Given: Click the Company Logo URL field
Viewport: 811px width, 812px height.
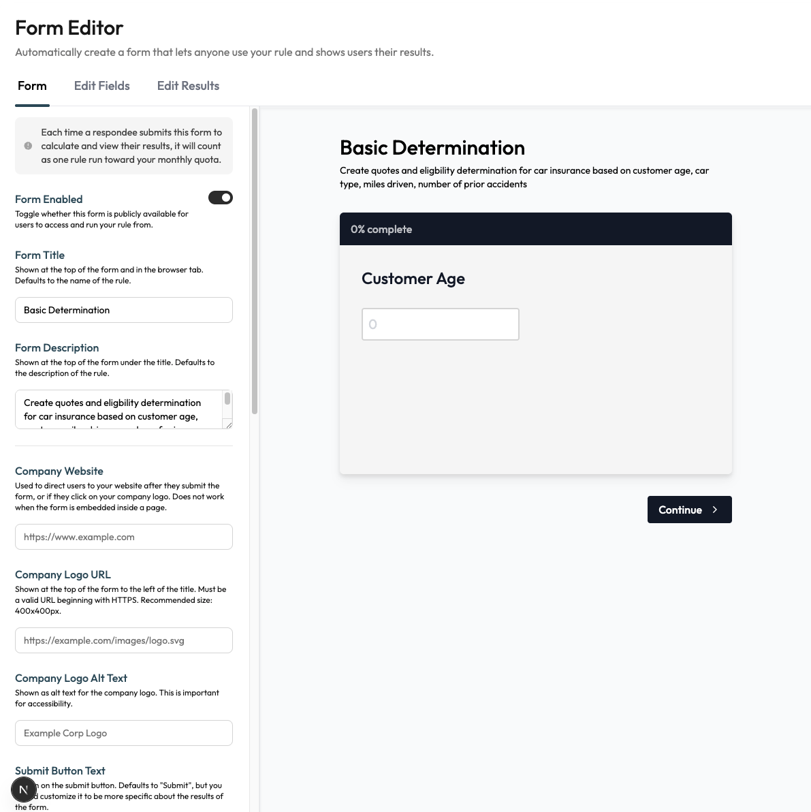Looking at the screenshot, I should click(x=123, y=640).
